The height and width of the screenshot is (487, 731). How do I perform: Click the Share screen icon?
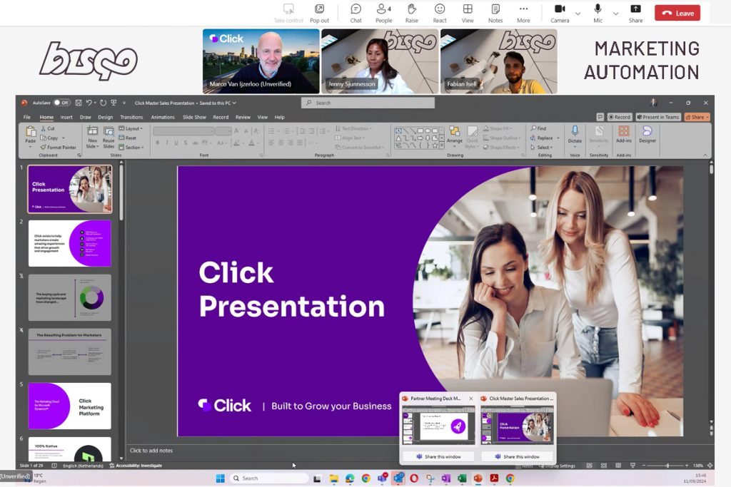coord(635,12)
